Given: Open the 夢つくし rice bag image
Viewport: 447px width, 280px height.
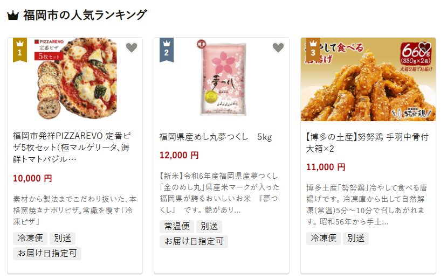Looking at the screenshot, I should point(222,79).
